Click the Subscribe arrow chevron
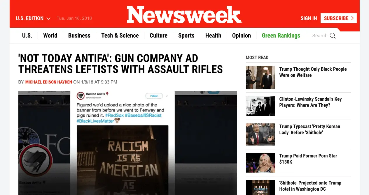The width and height of the screenshot is (369, 195). [352, 18]
